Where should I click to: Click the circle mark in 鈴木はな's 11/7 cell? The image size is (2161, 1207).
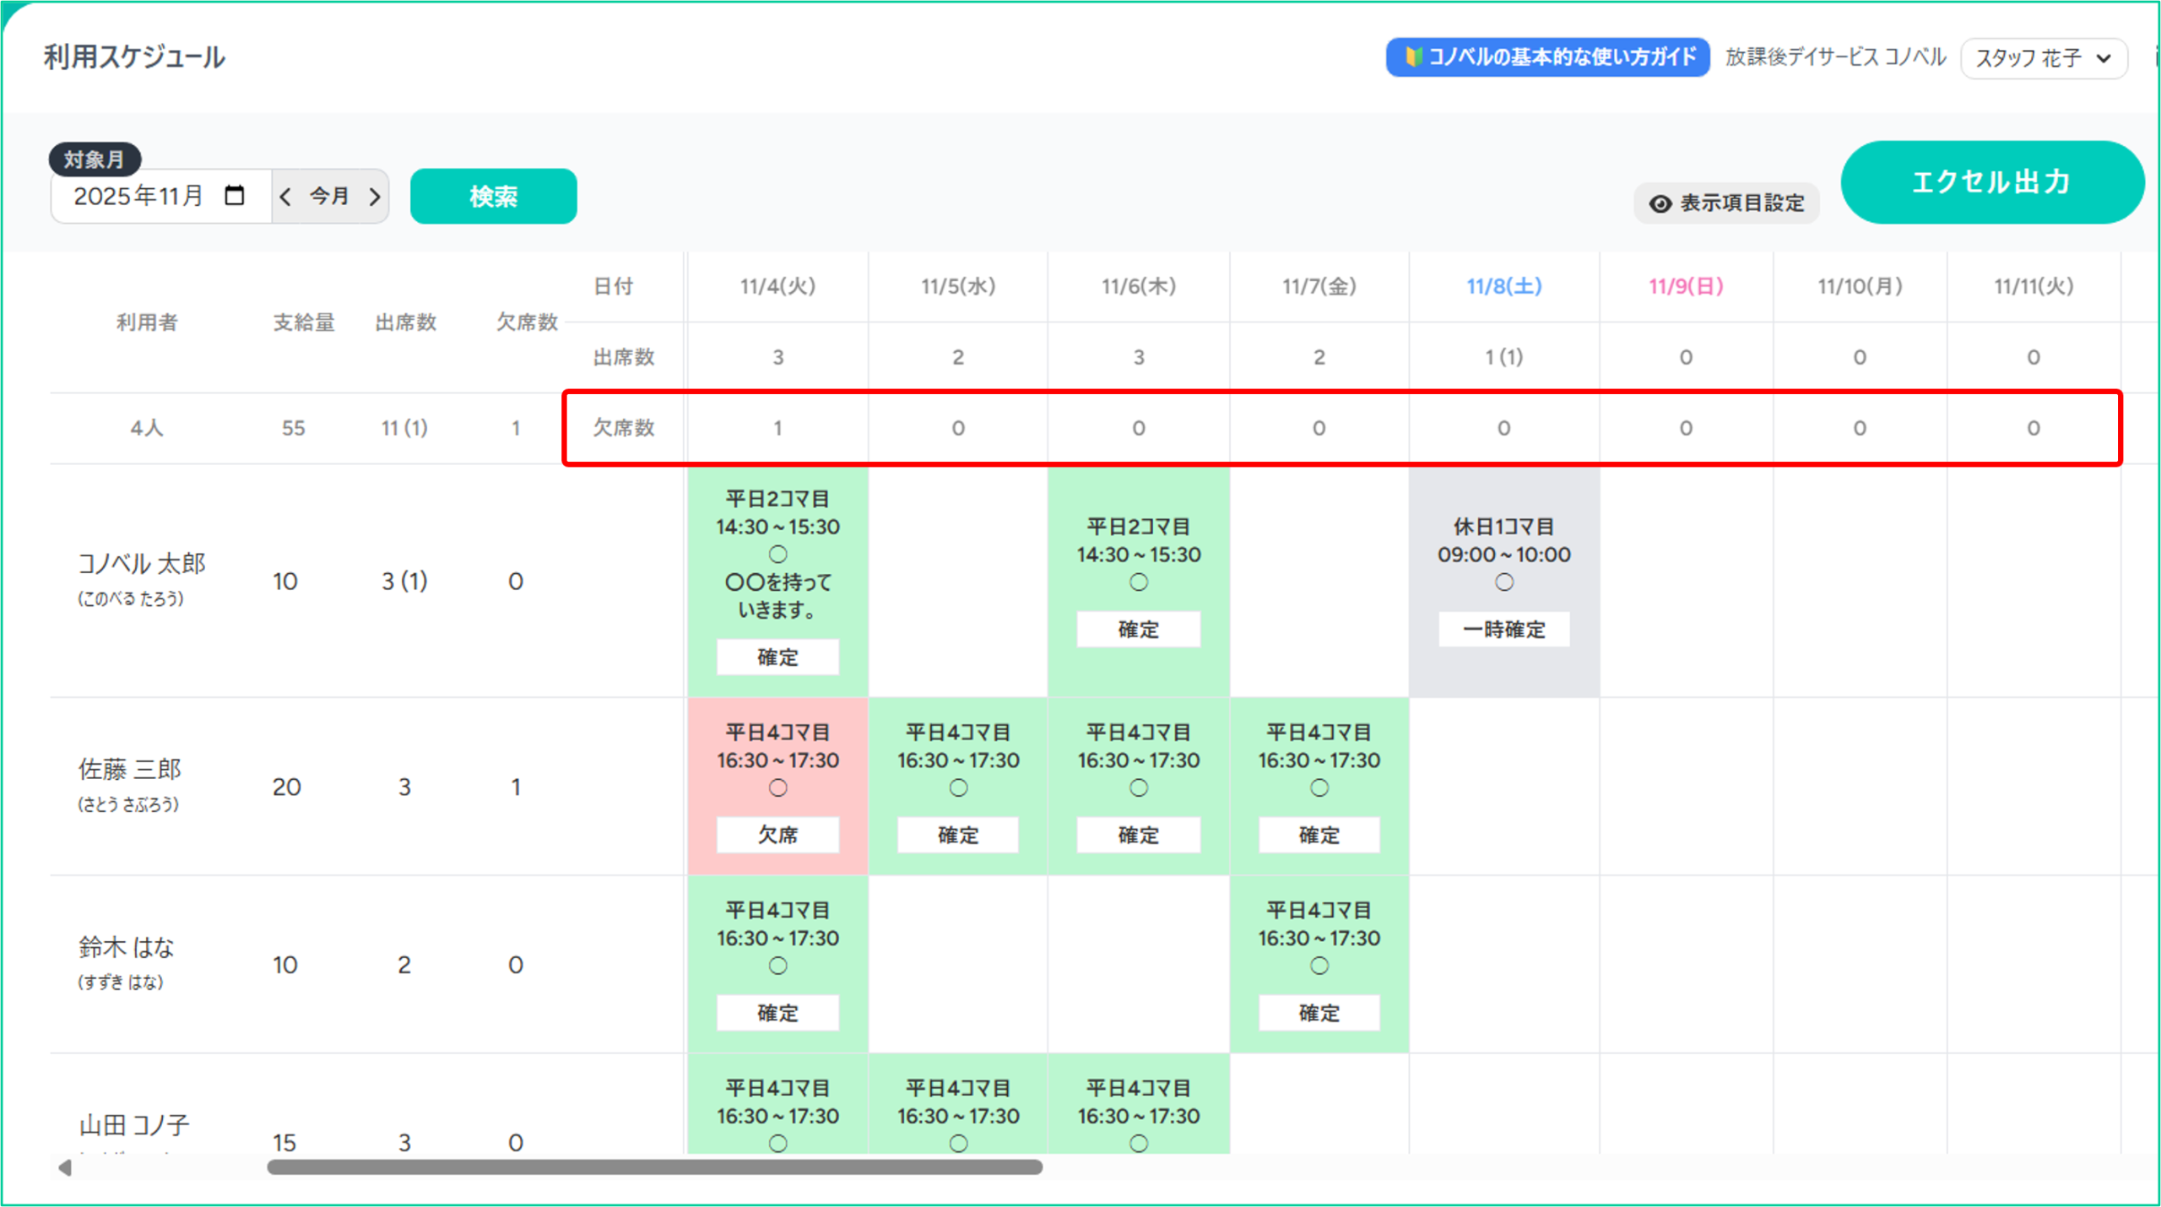(x=1319, y=966)
